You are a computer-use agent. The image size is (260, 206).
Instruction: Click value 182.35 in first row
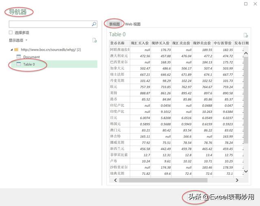[x=228, y=50]
